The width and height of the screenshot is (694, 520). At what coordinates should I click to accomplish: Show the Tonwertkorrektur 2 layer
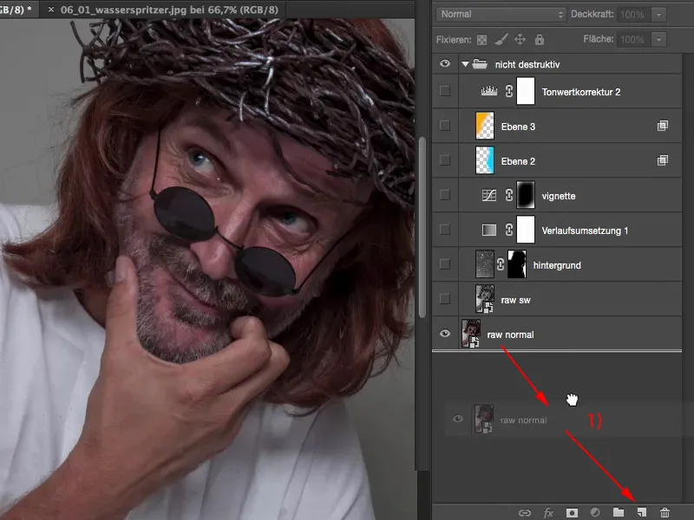445,91
